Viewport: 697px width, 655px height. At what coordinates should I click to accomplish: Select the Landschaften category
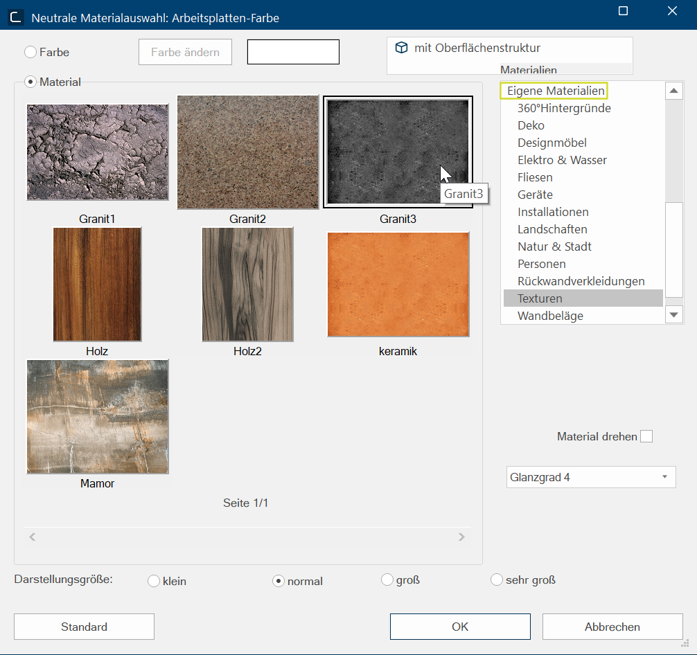click(552, 229)
